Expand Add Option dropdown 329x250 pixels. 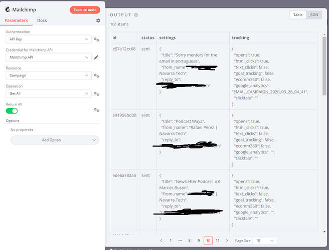[x=55, y=140]
